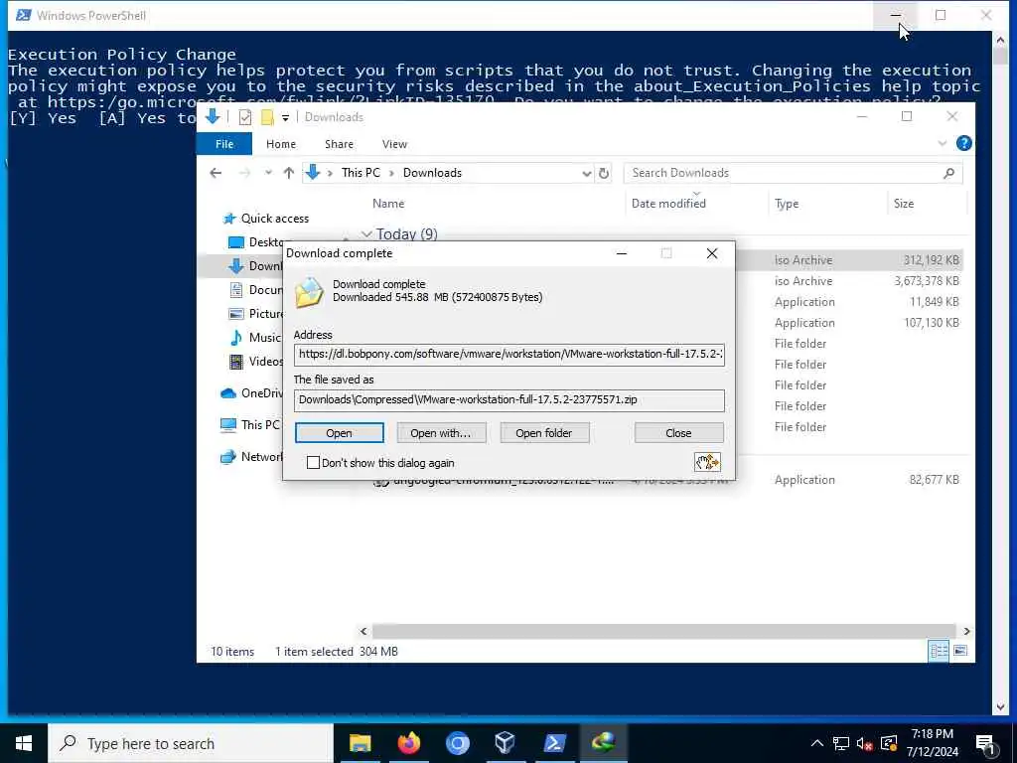1017x763 pixels.
Task: Click the Close button in download dialog
Action: tap(678, 433)
